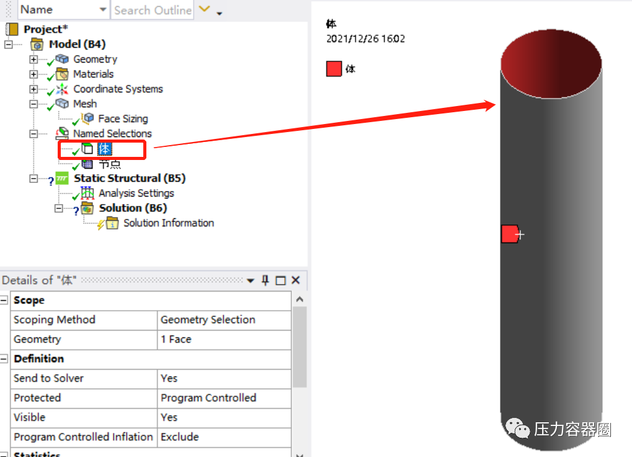Click into the Search Outline field

(153, 10)
